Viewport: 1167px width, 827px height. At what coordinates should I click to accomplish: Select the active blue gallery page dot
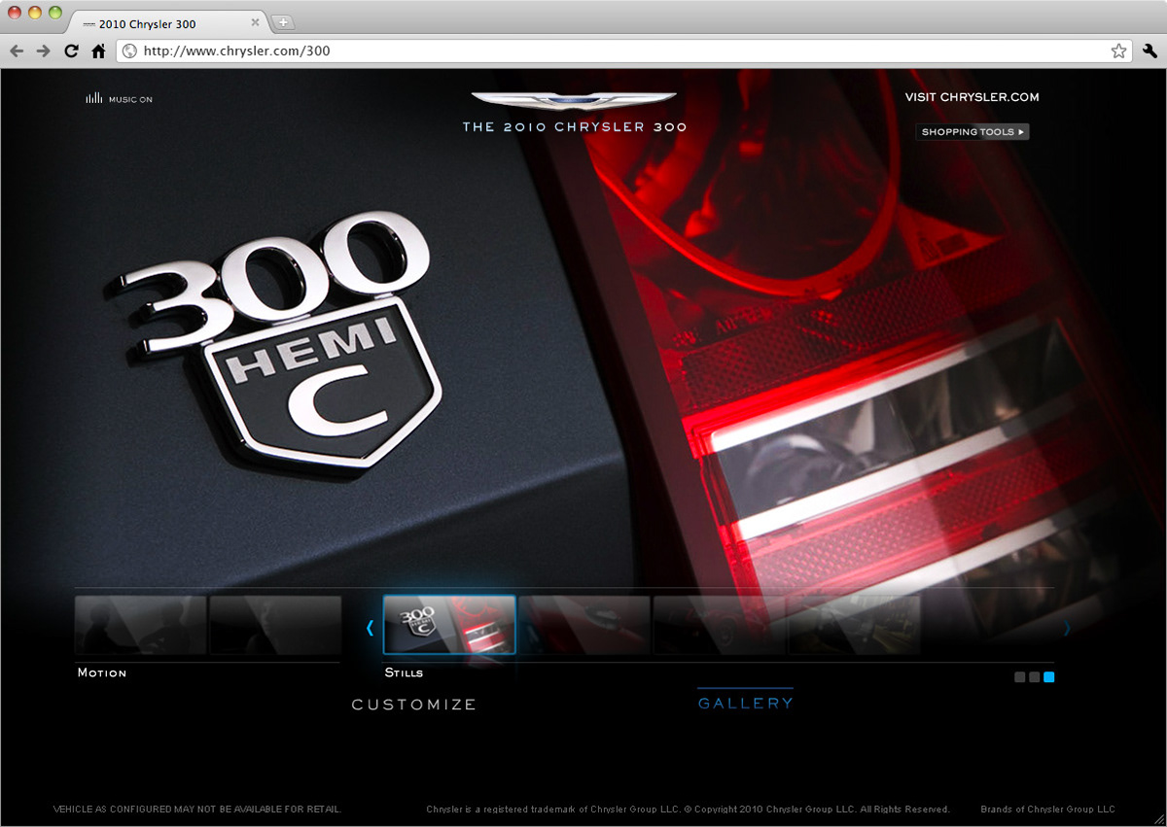point(1048,677)
